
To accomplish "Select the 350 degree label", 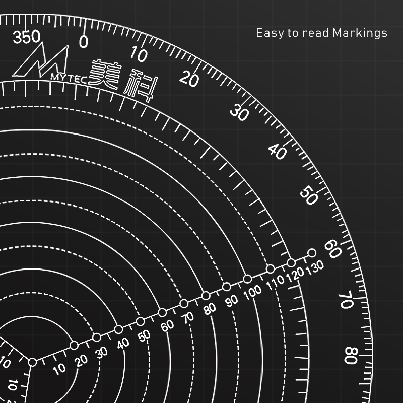I will click(27, 37).
